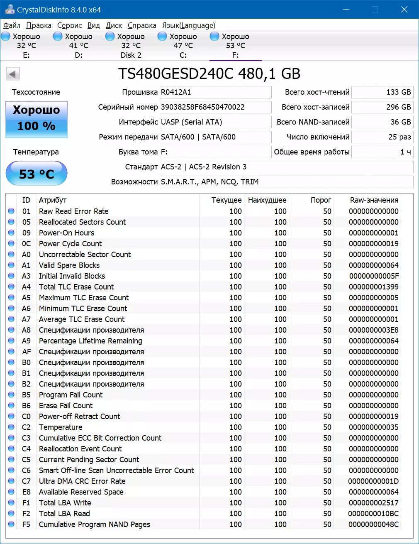Click the disk title TS480GESD240C 480,1 GB

point(209,74)
